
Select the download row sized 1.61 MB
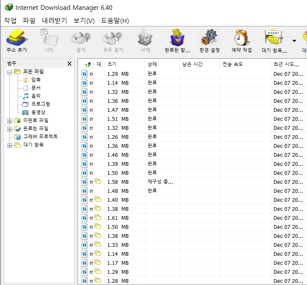click(x=193, y=218)
